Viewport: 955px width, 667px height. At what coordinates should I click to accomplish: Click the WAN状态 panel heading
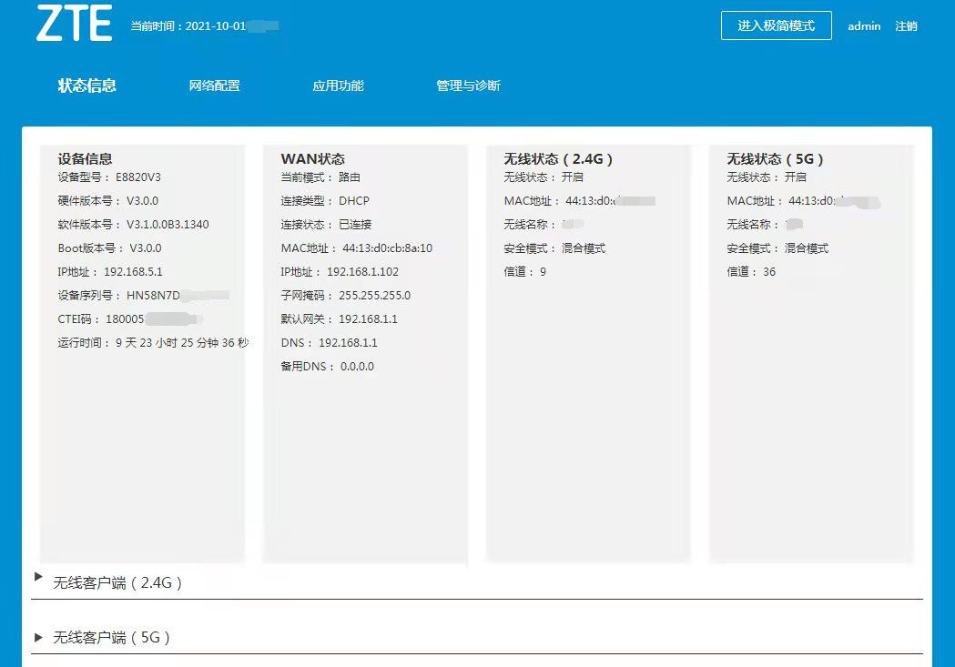click(x=312, y=158)
